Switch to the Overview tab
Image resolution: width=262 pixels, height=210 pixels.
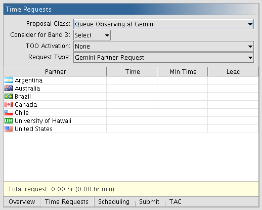point(22,202)
